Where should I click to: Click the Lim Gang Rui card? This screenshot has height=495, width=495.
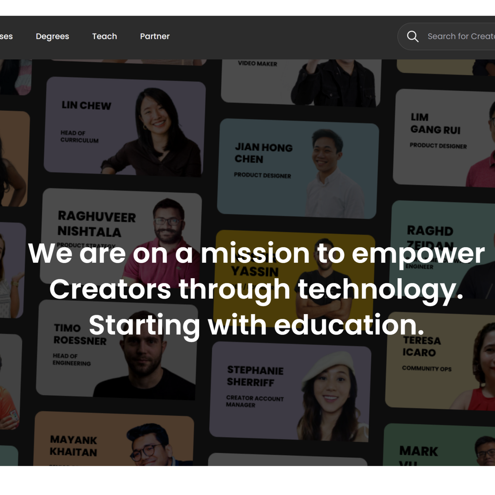point(444,139)
